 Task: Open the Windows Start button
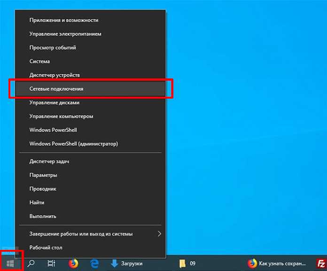pyautogui.click(x=10, y=263)
